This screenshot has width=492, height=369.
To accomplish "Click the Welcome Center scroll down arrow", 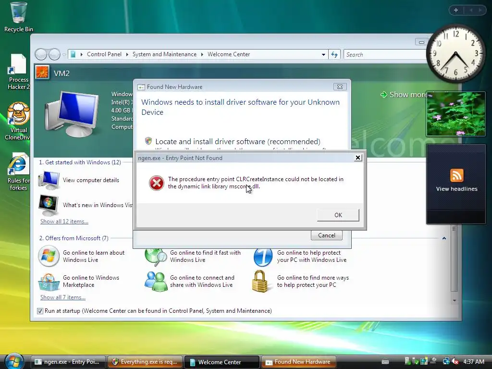I will tap(455, 301).
